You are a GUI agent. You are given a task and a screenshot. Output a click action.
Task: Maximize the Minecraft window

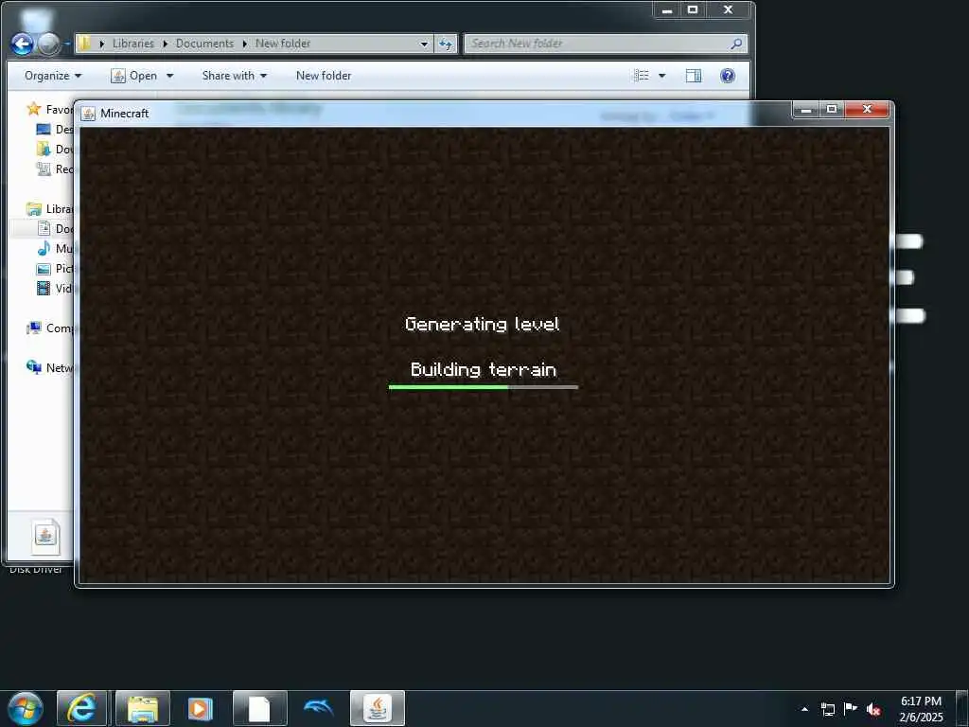click(x=832, y=110)
